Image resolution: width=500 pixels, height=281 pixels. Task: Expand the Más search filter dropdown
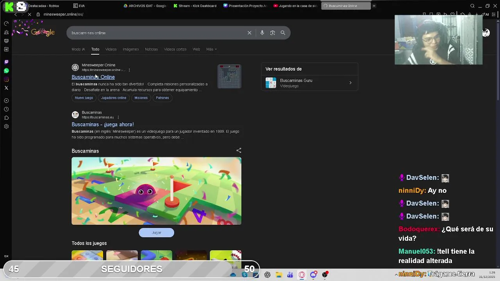click(x=211, y=49)
